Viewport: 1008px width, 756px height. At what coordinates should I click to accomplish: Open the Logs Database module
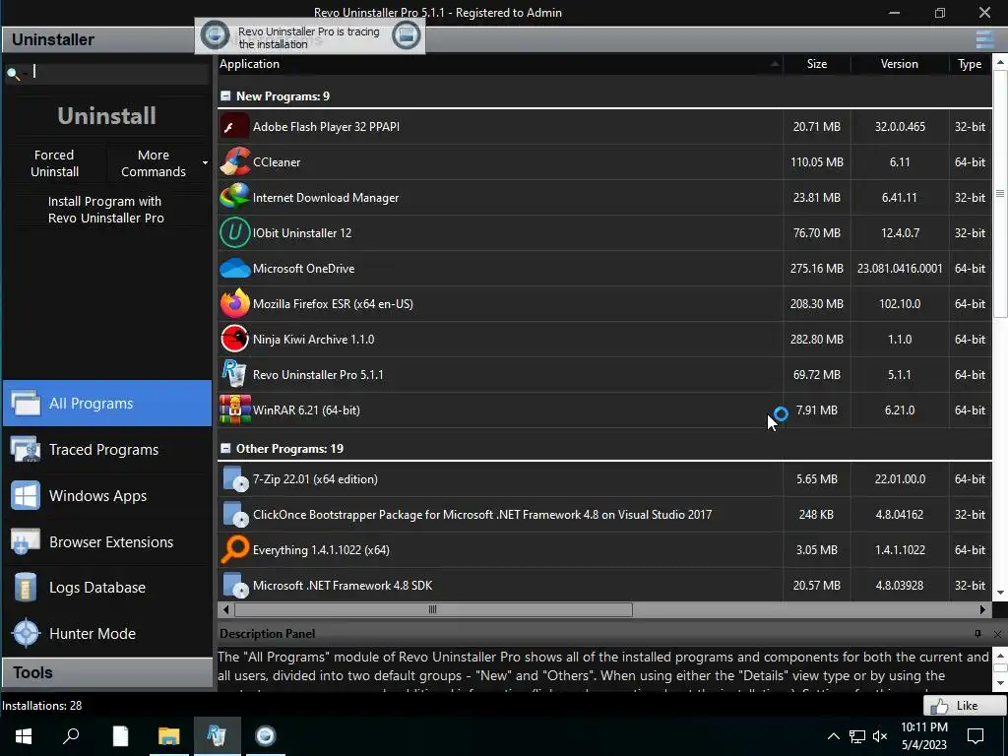[106, 588]
